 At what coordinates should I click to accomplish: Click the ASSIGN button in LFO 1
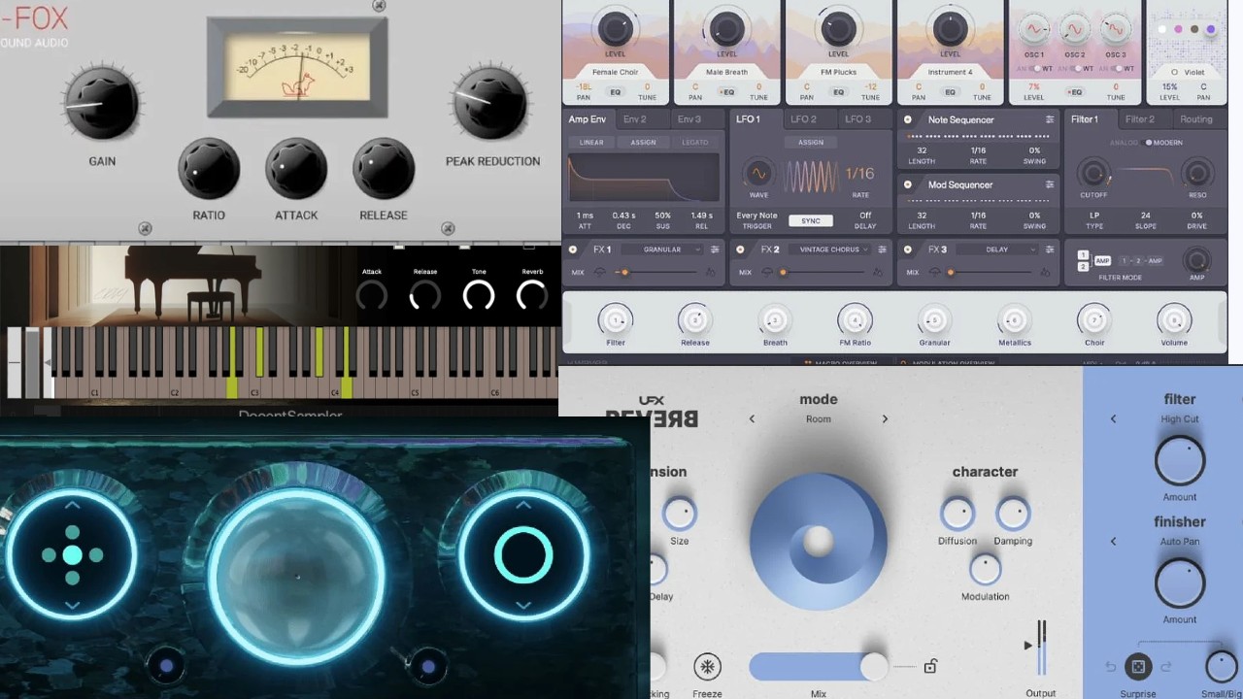pos(811,143)
